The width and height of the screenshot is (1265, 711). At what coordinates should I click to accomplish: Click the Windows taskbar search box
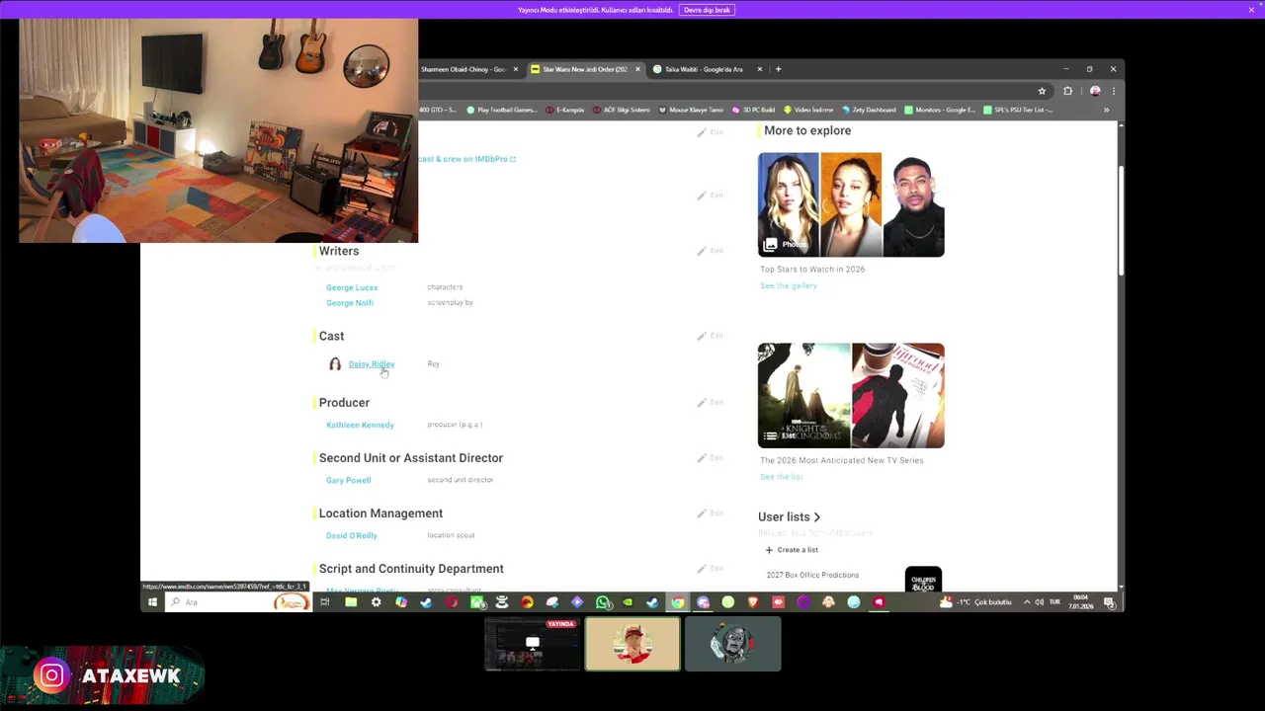pos(240,602)
